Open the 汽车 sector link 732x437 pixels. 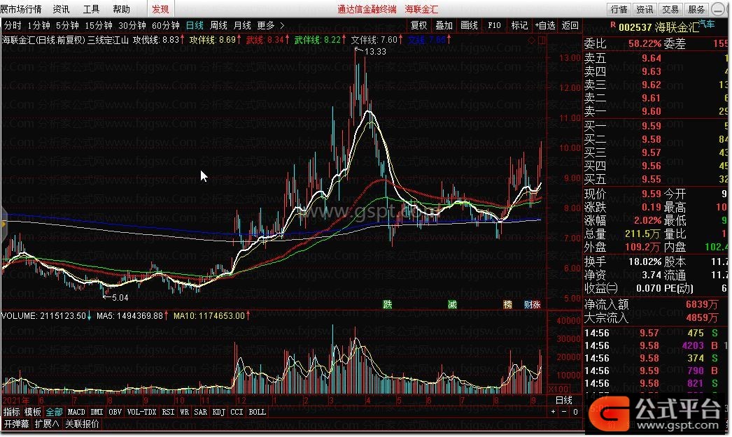(708, 24)
